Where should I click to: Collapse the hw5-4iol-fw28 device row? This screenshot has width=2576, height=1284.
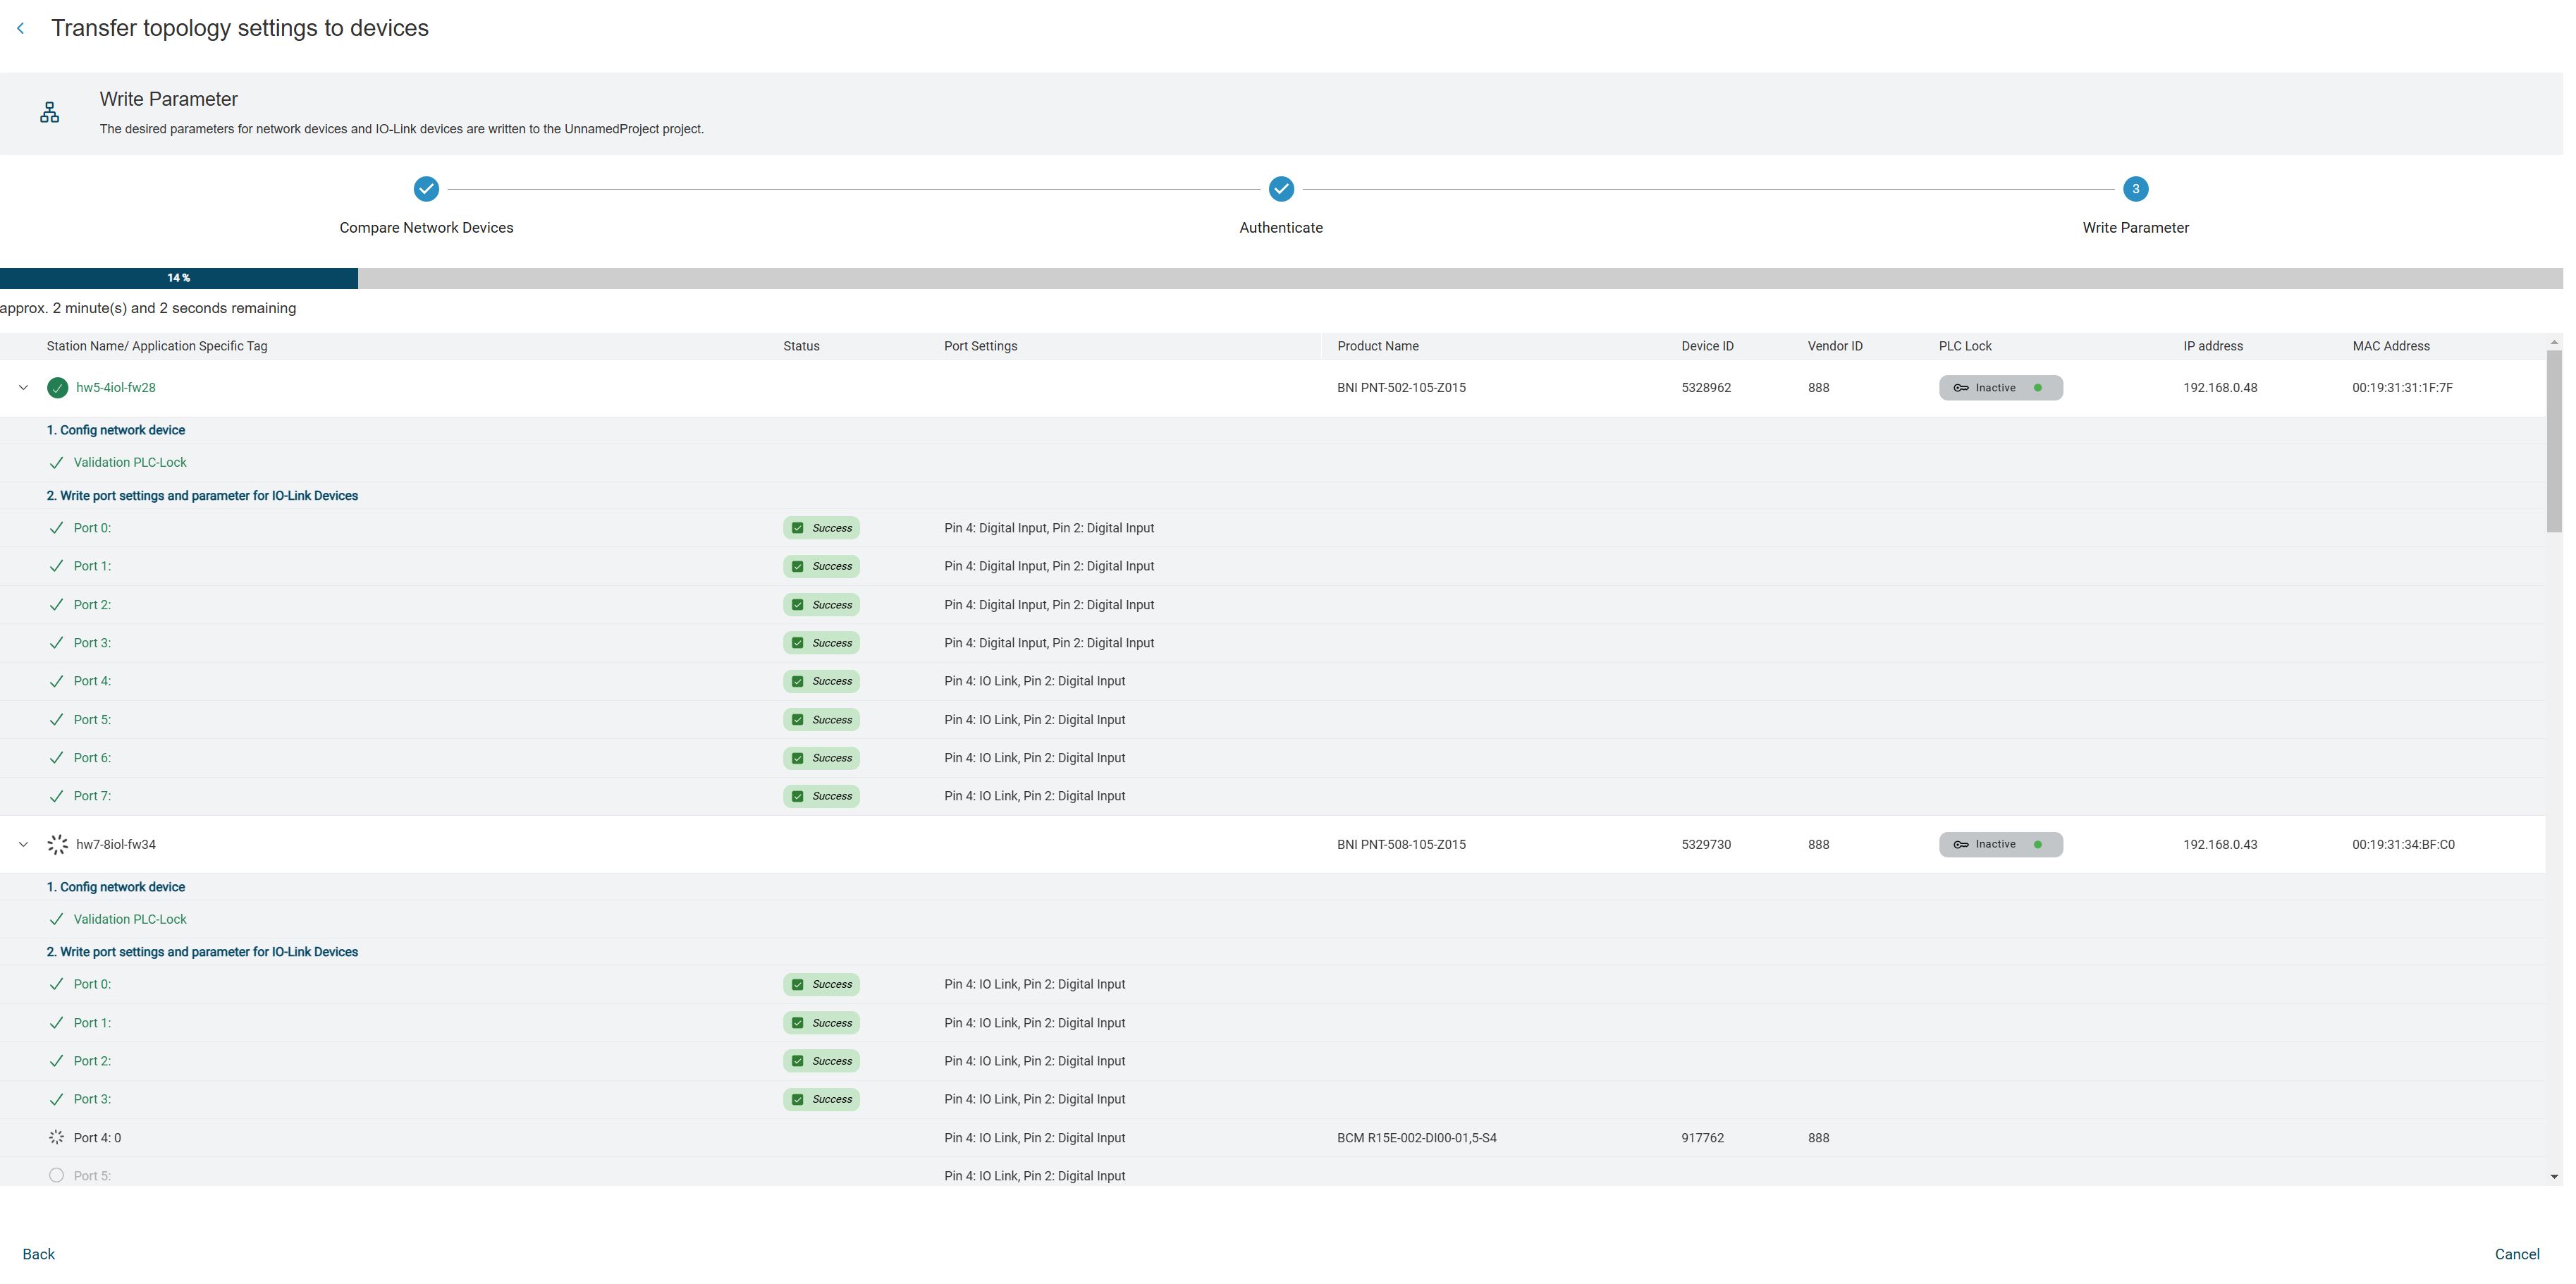[23, 388]
